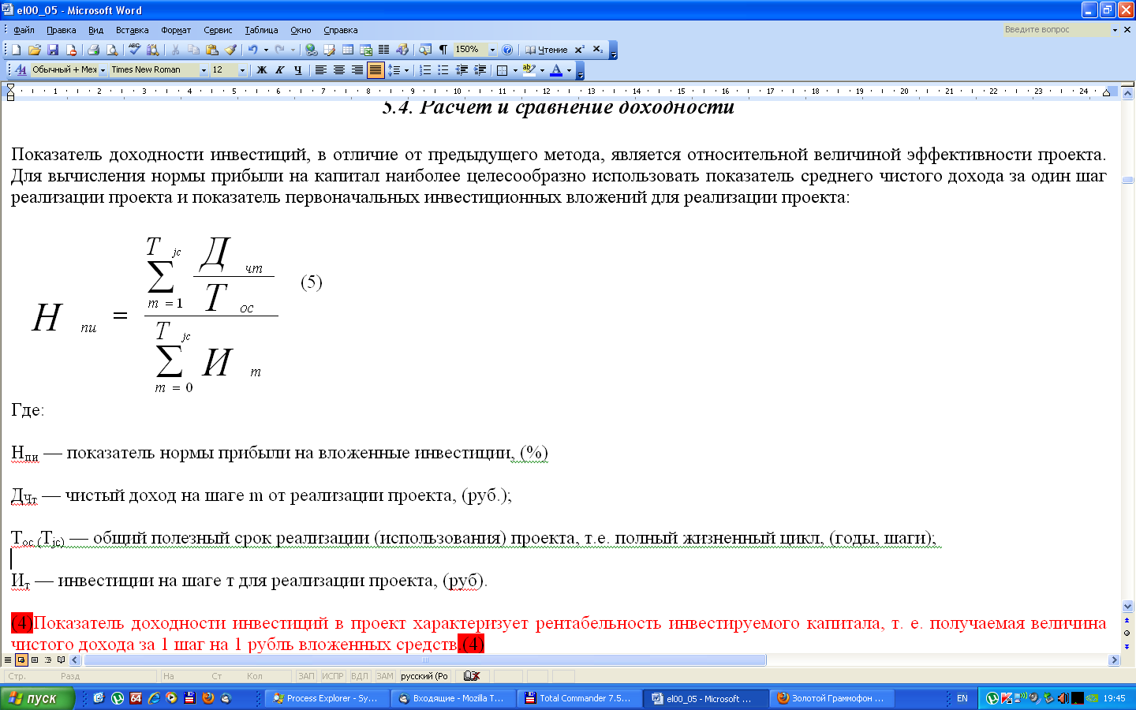Align text to the right
1136x710 pixels.
tap(357, 70)
